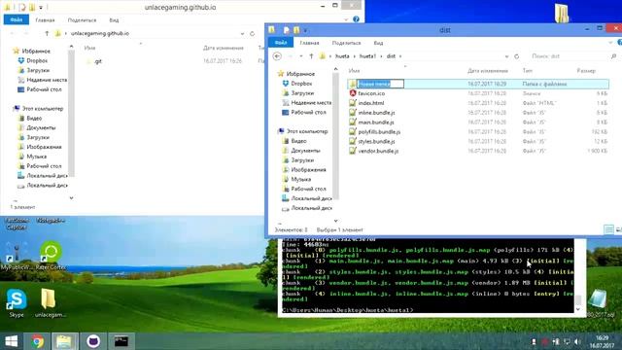Select the .git folder in unlacegaming.github.io window
This screenshot has width=622, height=350.
pos(98,61)
